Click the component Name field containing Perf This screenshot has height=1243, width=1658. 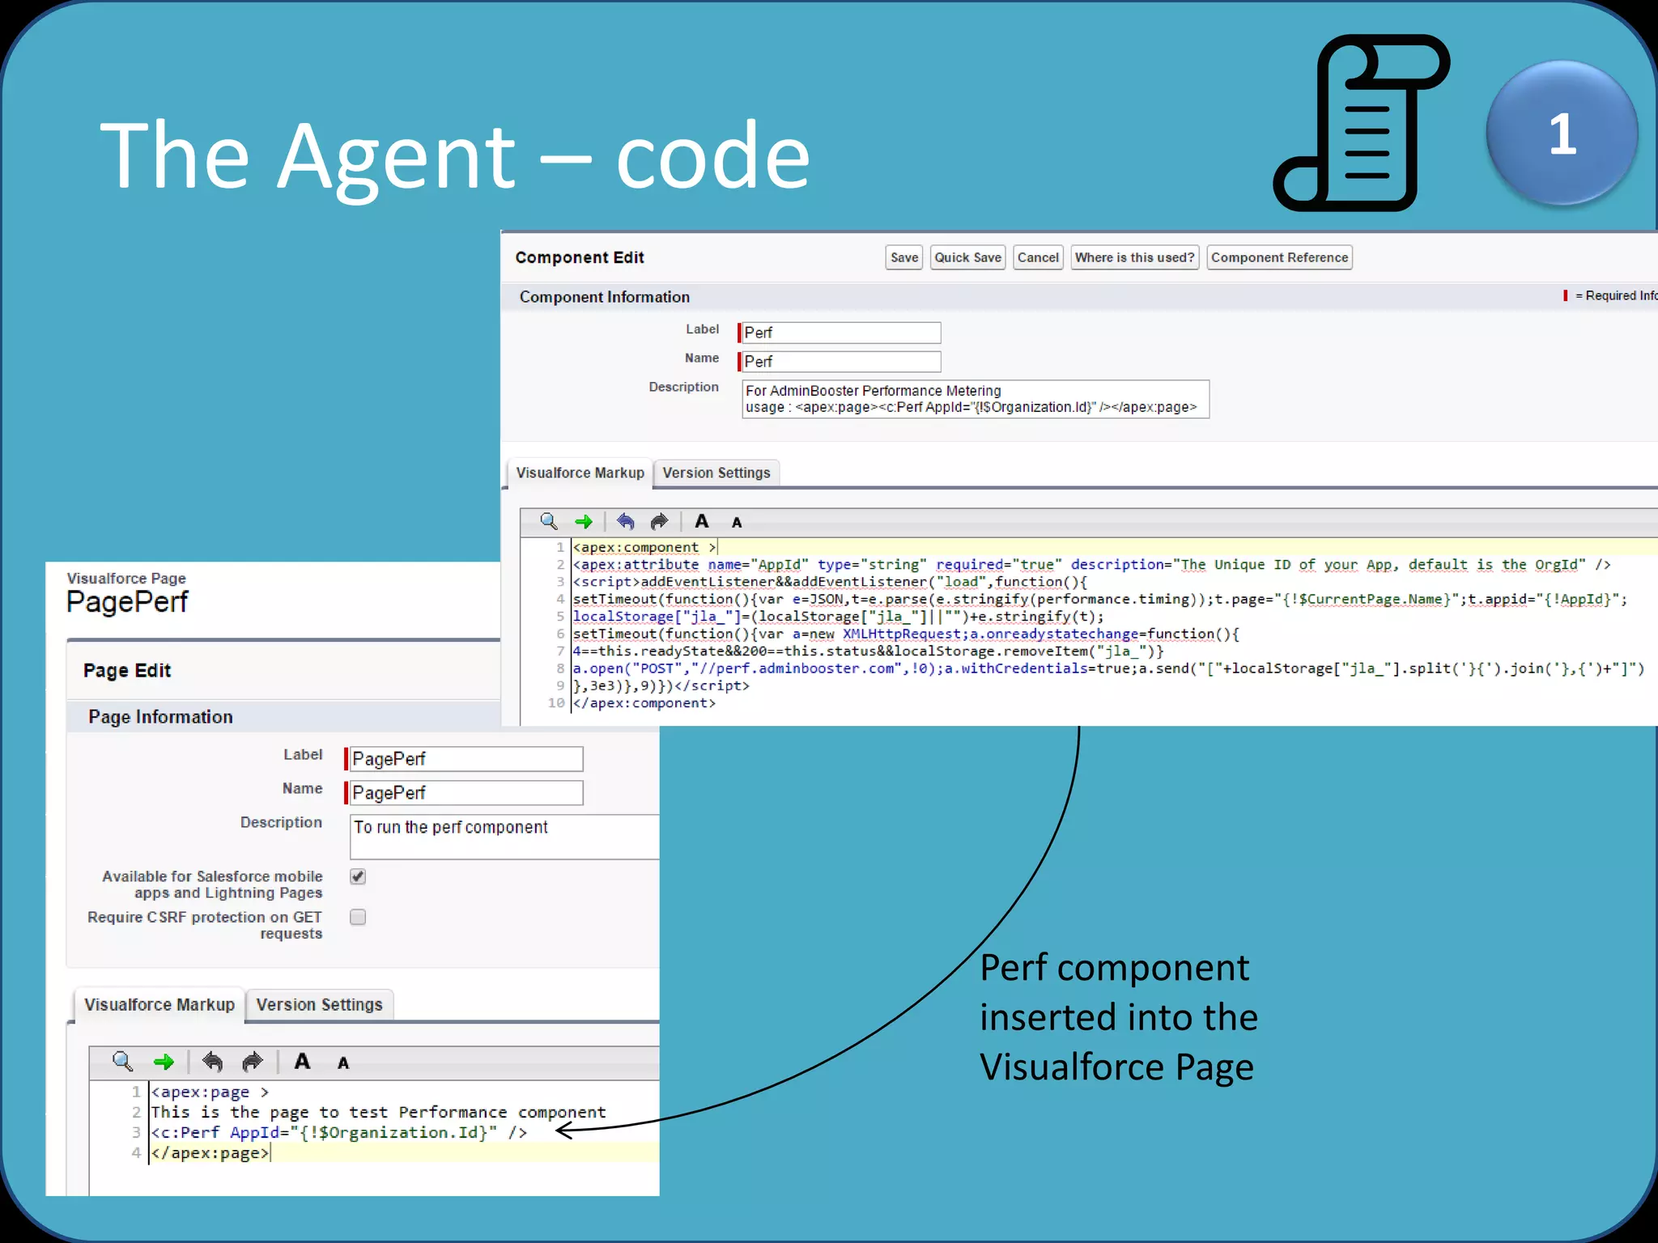point(840,362)
